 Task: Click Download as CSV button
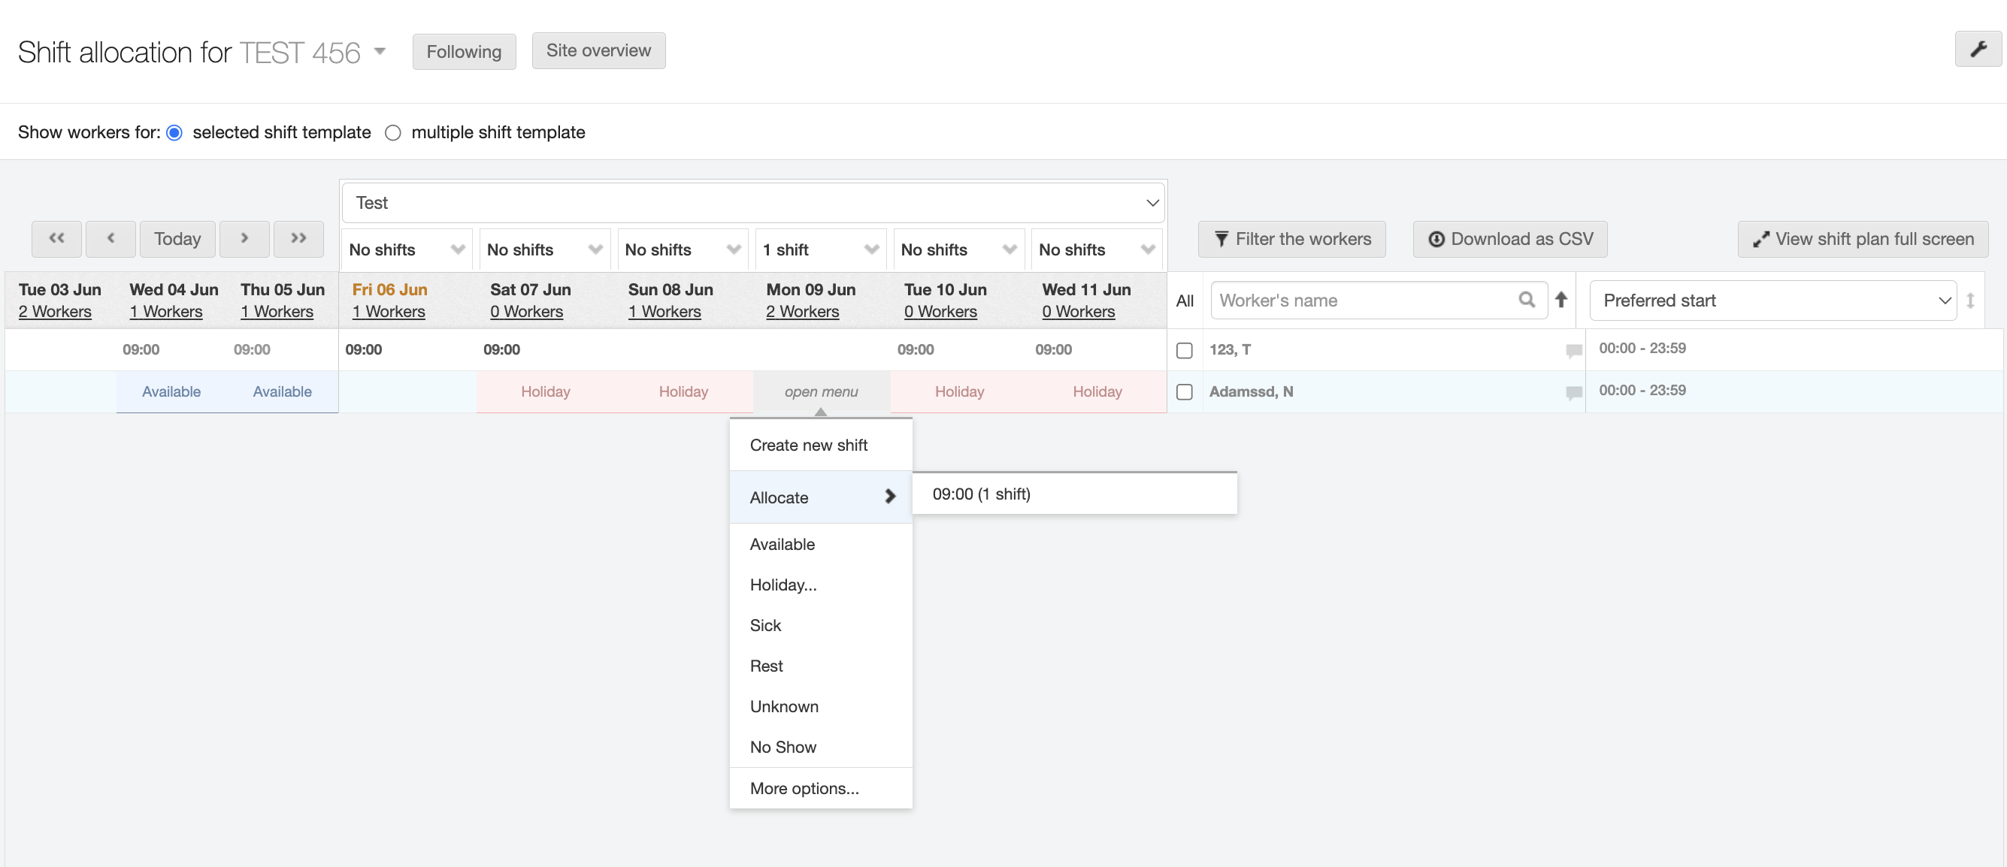pyautogui.click(x=1510, y=239)
